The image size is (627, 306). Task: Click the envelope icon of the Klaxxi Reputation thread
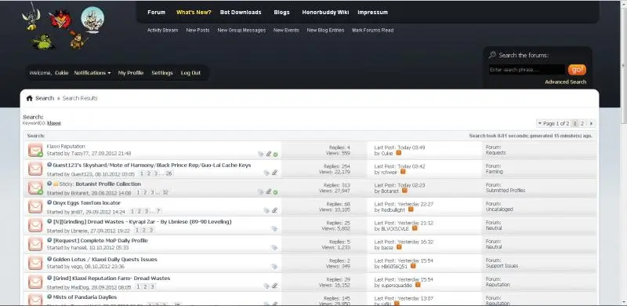pos(35,150)
